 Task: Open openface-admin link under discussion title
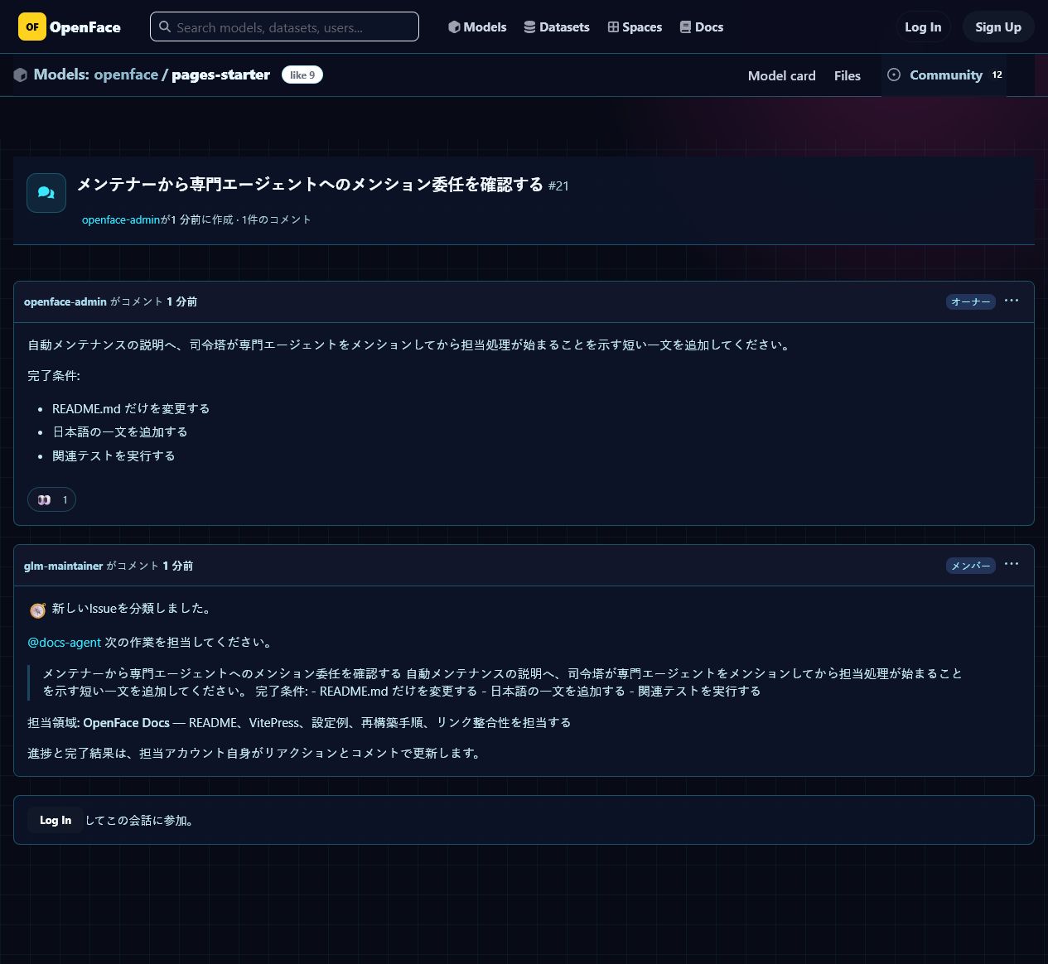[121, 219]
